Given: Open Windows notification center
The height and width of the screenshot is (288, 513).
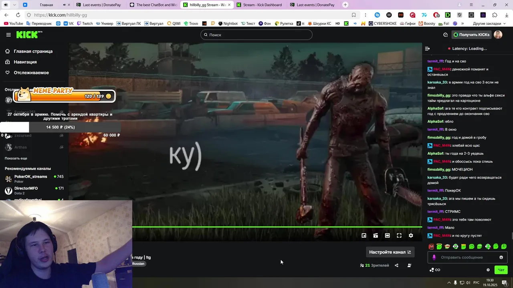Looking at the screenshot, I should 505,283.
